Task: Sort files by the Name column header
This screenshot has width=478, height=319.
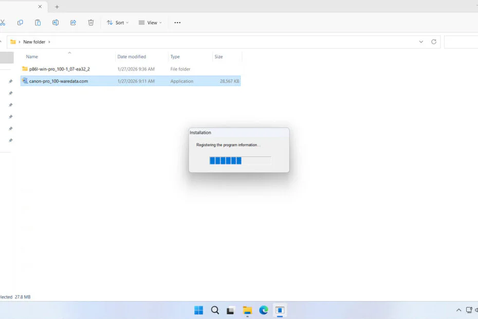Action: (x=32, y=57)
